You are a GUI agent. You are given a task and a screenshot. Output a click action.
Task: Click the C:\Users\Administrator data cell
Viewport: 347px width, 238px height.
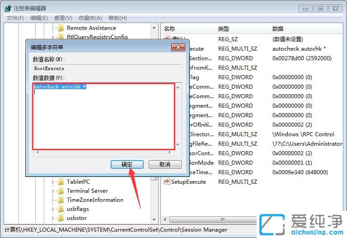click(307, 144)
